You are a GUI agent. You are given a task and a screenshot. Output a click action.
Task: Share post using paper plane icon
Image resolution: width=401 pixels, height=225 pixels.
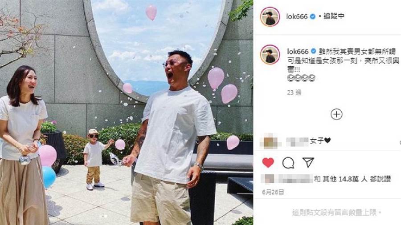(308, 162)
